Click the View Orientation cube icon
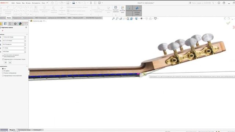This screenshot has height=132, width=235. [131, 19]
